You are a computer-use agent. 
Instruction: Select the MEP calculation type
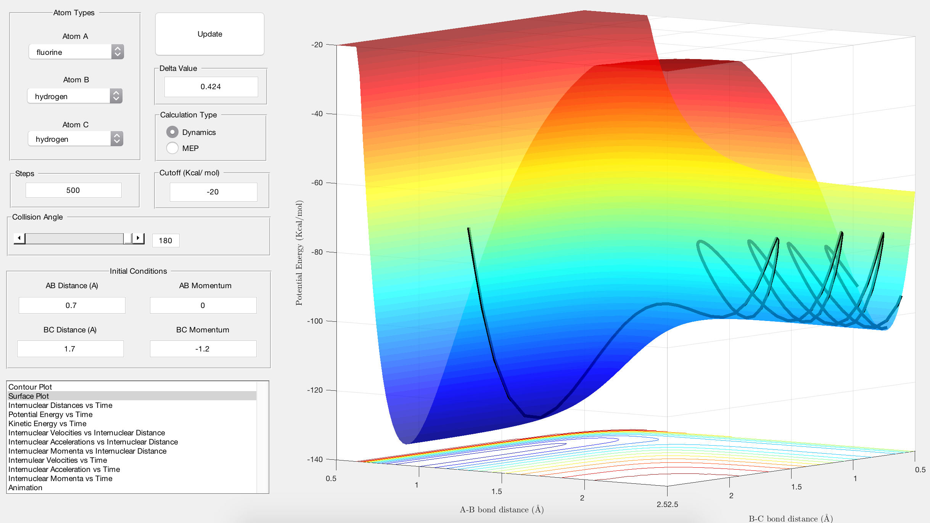tap(172, 148)
